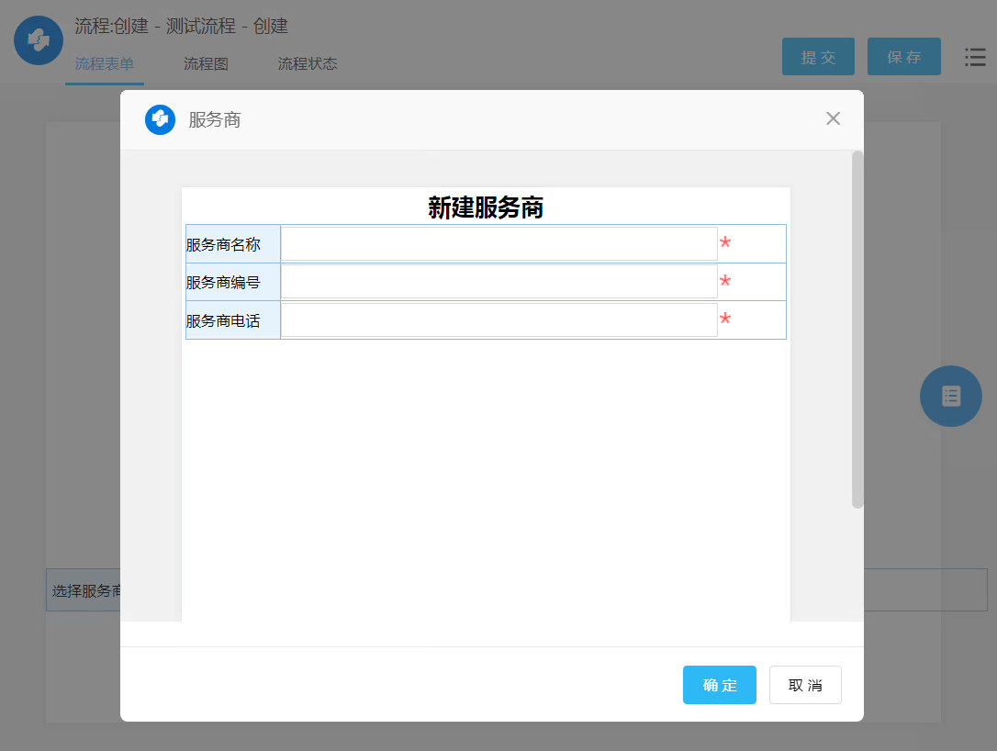Close the 服务商 dialog with the X

point(833,118)
